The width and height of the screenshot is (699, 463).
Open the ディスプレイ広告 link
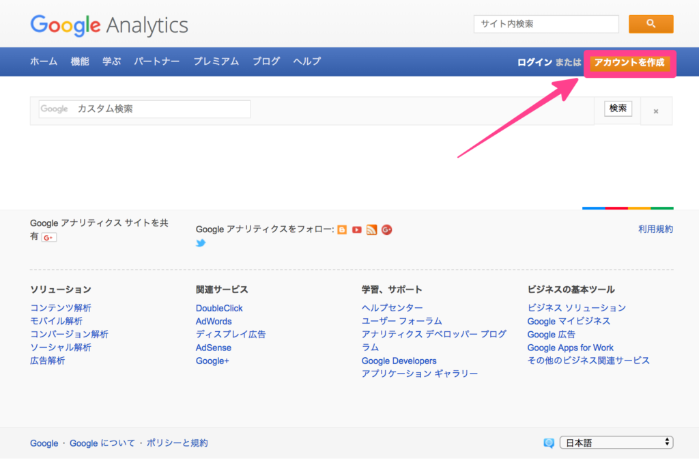coord(231,334)
